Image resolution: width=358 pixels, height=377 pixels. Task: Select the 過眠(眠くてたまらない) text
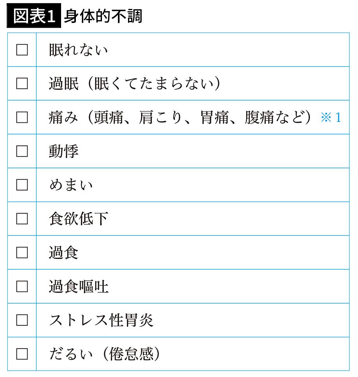(135, 84)
